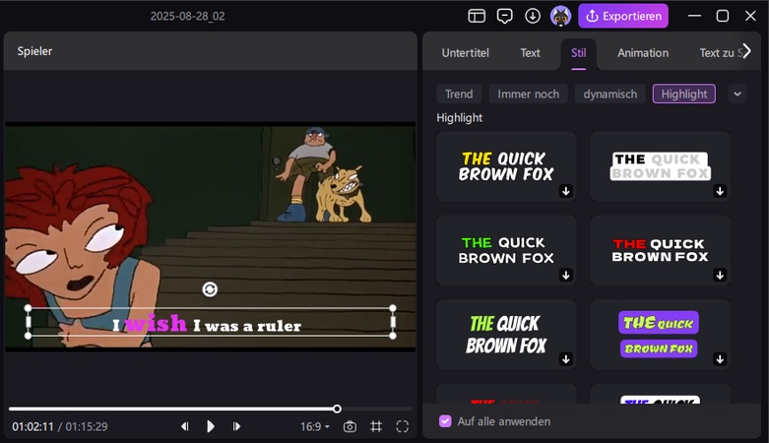
Task: Open the feedback message icon
Action: (x=504, y=16)
